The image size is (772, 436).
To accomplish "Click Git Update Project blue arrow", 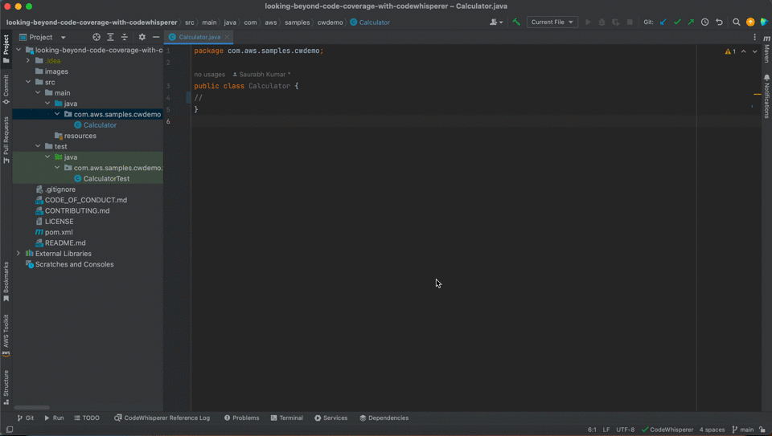I will click(x=663, y=22).
